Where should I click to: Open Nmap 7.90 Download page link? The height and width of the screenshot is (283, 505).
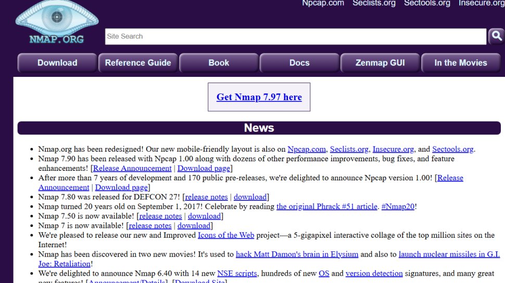pyautogui.click(x=204, y=168)
